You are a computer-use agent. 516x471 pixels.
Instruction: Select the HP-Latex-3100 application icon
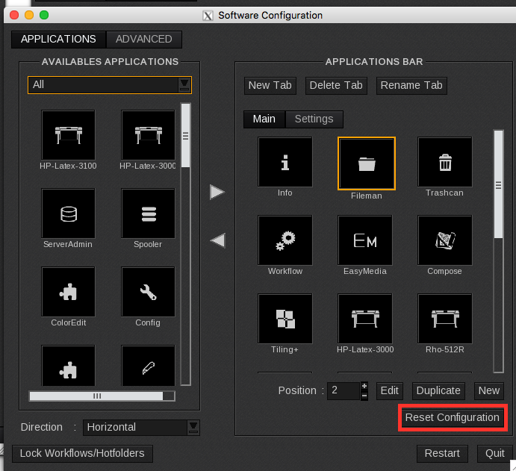[x=68, y=135]
